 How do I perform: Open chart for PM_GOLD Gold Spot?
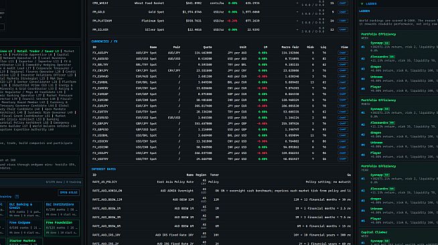coord(343,12)
